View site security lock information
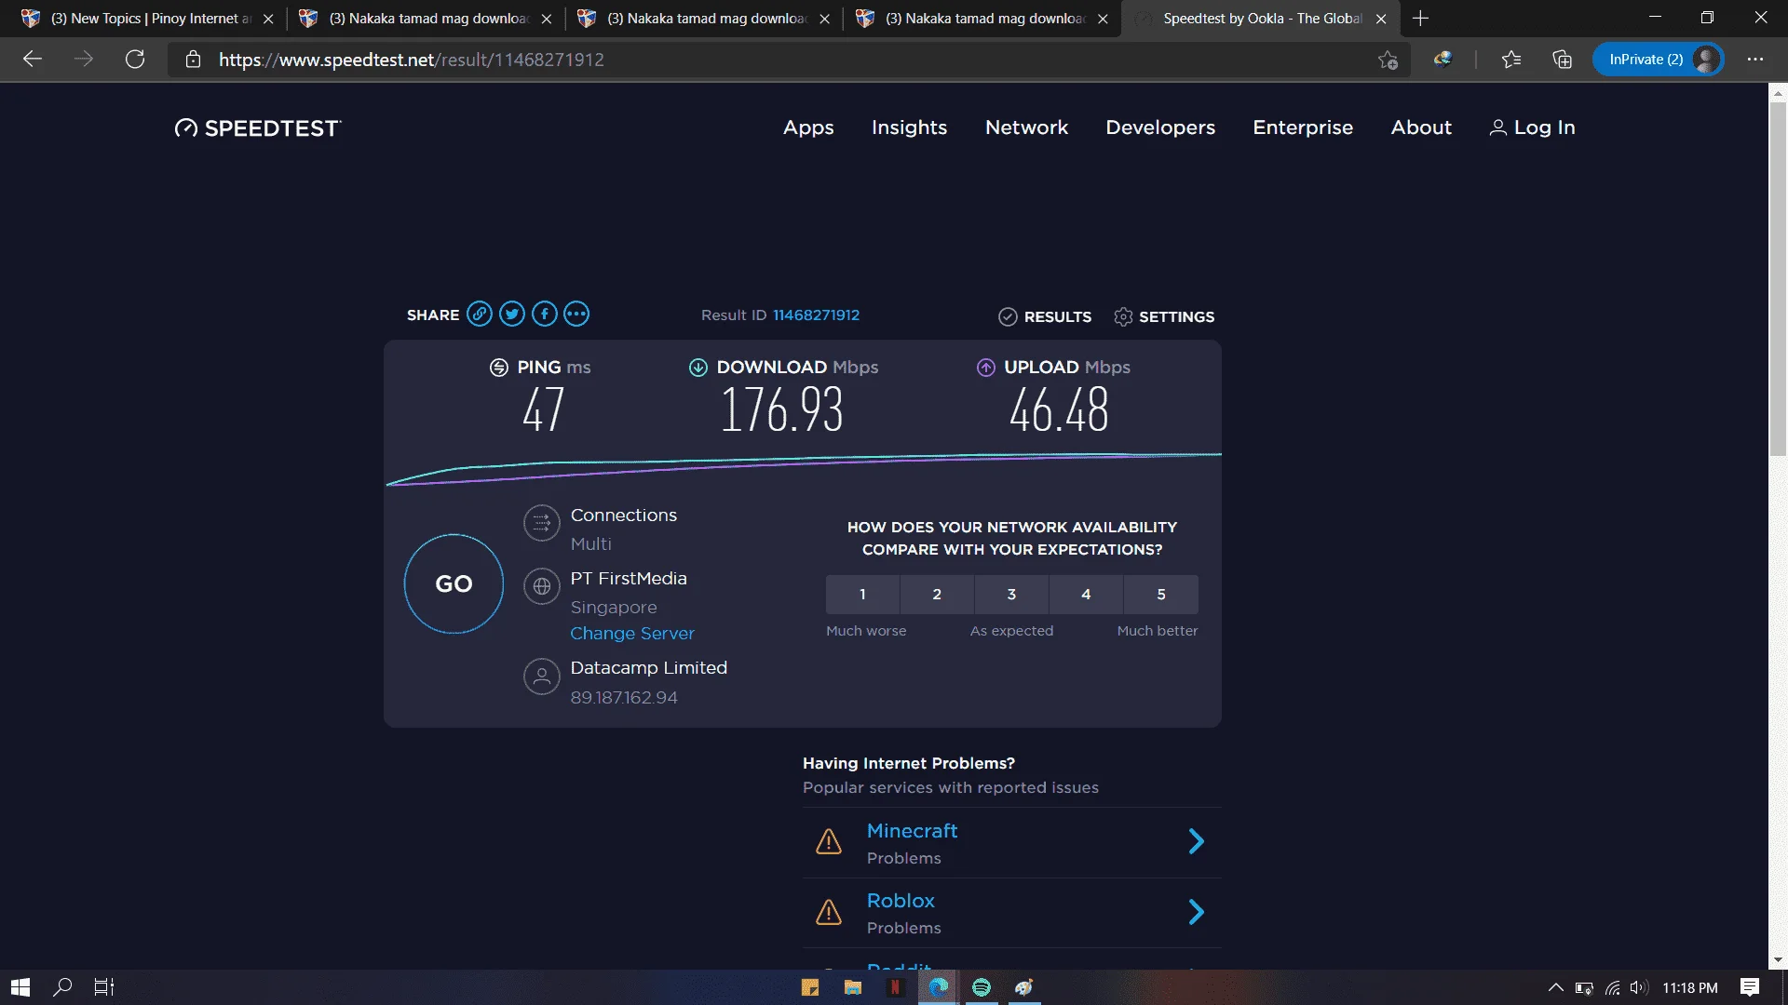1788x1005 pixels. [x=193, y=60]
